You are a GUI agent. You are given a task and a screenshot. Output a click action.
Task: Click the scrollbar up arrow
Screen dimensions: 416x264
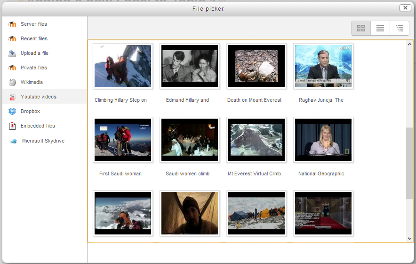click(409, 44)
